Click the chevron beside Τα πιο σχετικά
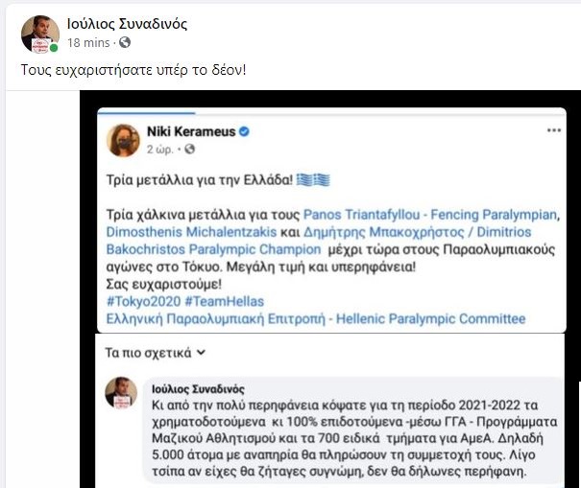The width and height of the screenshot is (581, 488). (201, 353)
